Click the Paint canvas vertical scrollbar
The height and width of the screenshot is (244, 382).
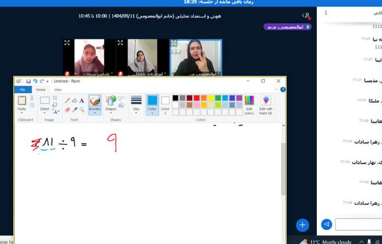(x=283, y=169)
